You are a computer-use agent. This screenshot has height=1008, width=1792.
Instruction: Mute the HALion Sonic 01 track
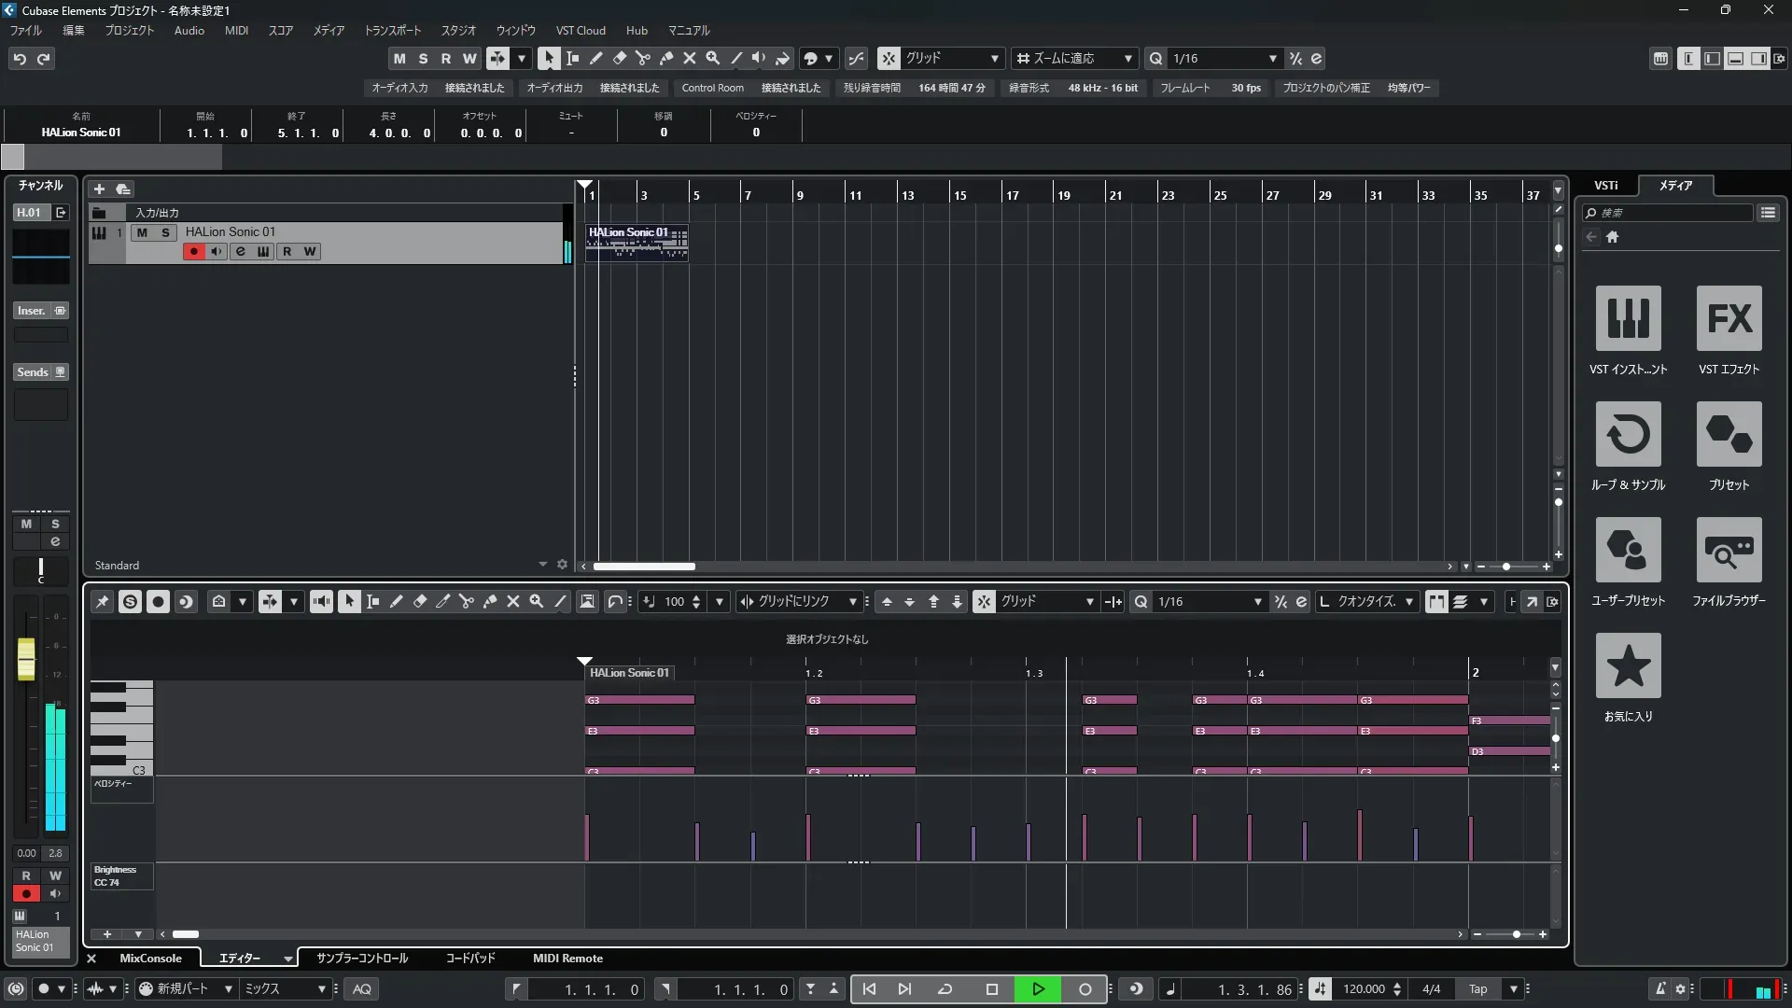point(142,232)
